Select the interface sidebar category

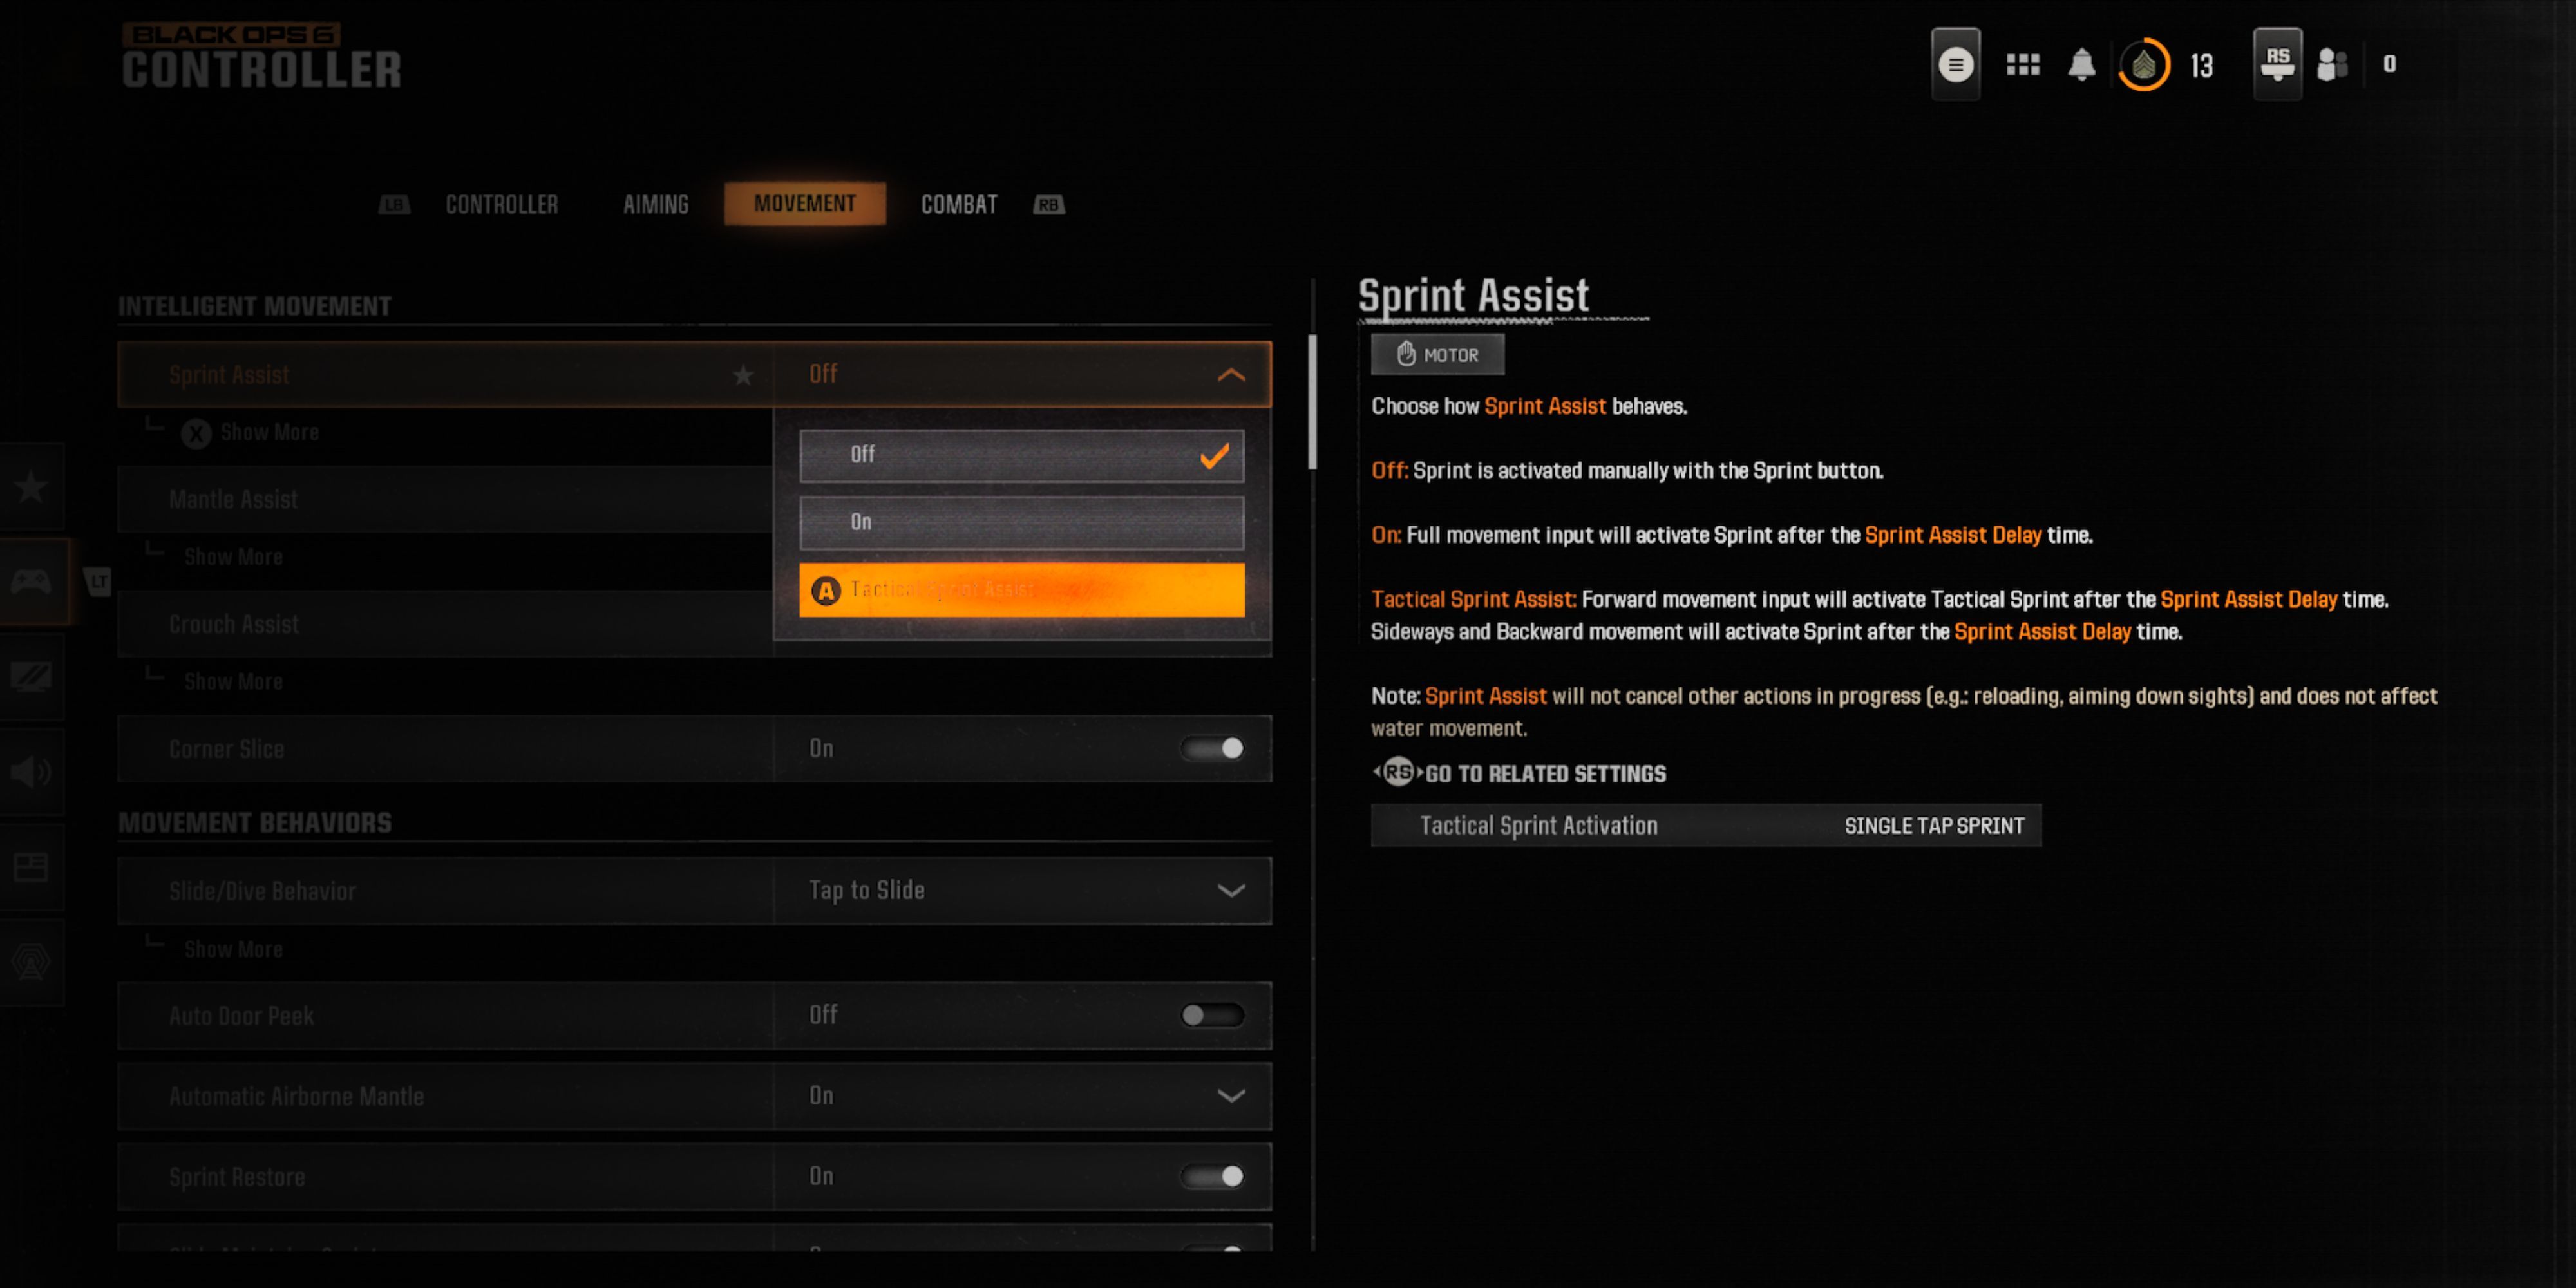point(31,866)
